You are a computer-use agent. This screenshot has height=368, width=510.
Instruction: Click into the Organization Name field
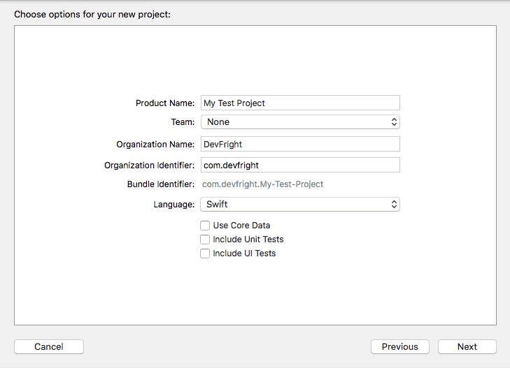[x=300, y=144]
